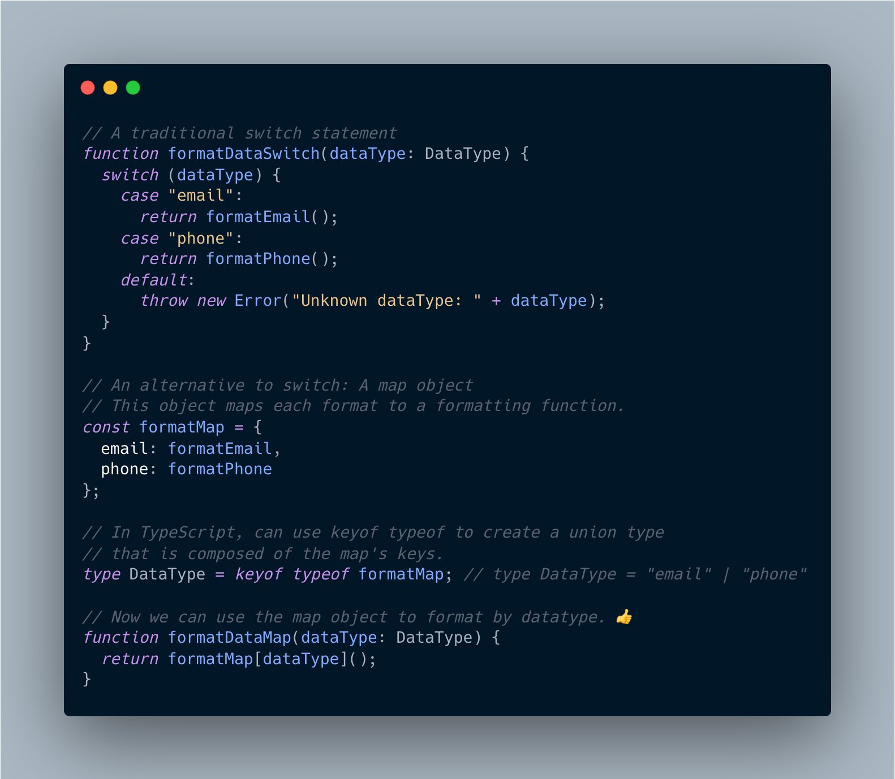The height and width of the screenshot is (779, 895).
Task: Click the yellow minimize dot
Action: tap(110, 88)
